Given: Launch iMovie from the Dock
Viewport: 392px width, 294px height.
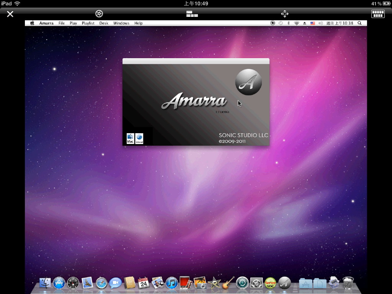Looking at the screenshot, I should click(x=214, y=283).
